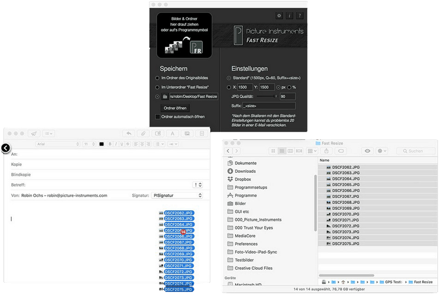Choose percent as the size unit
The width and height of the screenshot is (441, 294).
289,87
